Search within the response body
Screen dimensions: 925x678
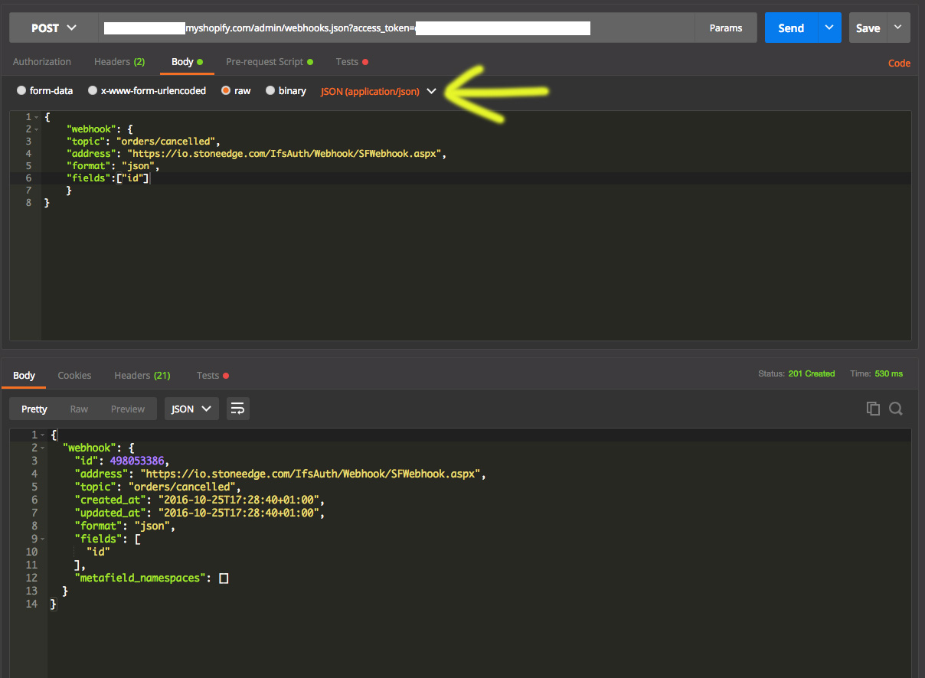(x=896, y=409)
